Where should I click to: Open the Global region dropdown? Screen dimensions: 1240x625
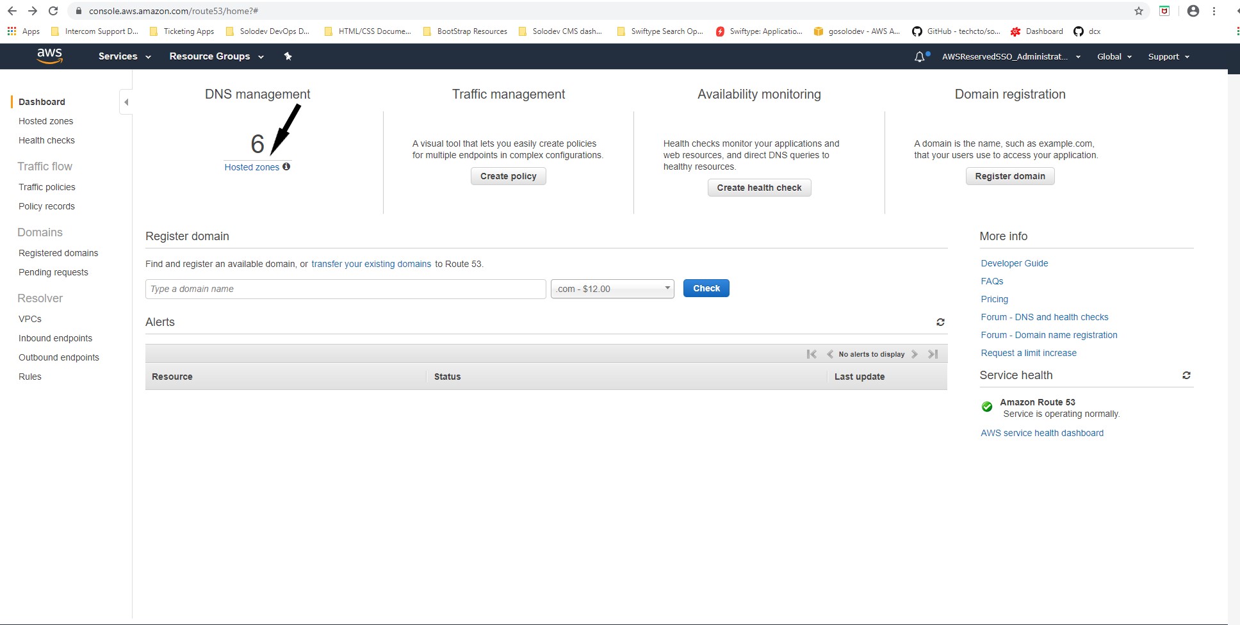tap(1114, 56)
